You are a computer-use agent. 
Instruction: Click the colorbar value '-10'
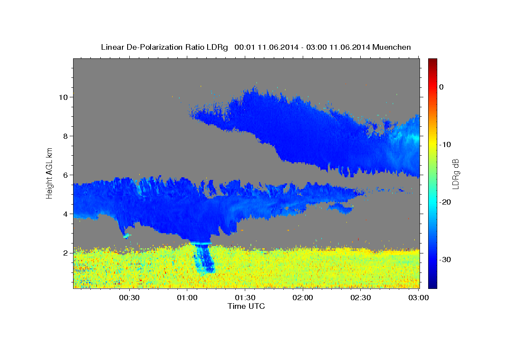click(445, 144)
